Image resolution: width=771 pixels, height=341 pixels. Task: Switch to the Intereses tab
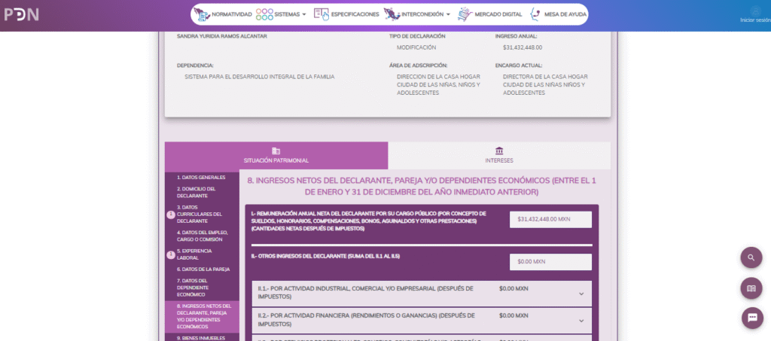499,155
